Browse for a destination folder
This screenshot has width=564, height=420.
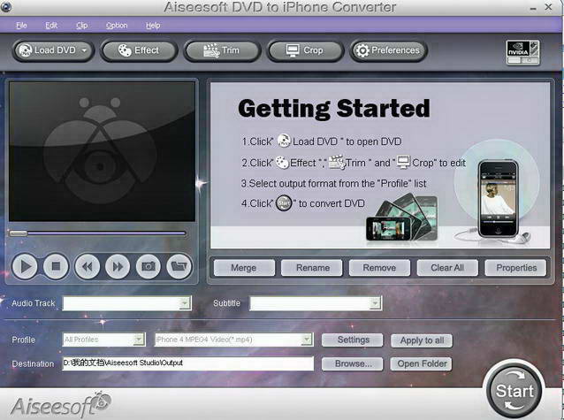coord(353,364)
